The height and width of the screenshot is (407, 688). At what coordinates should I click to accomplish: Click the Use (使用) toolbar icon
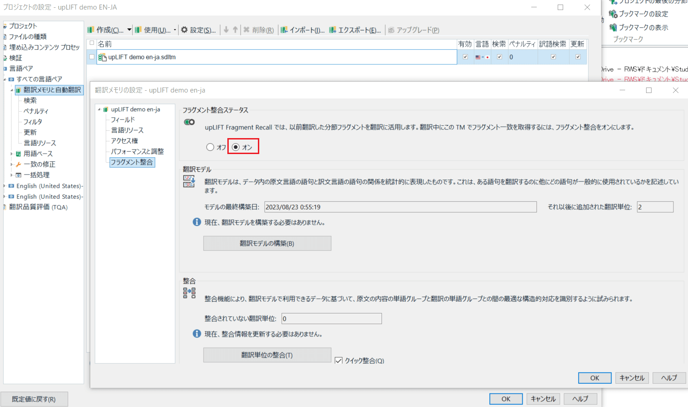138,30
